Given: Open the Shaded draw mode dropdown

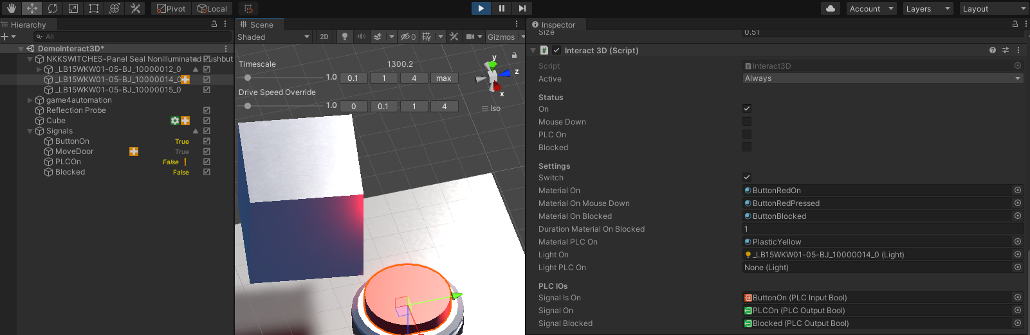Looking at the screenshot, I should [x=273, y=37].
